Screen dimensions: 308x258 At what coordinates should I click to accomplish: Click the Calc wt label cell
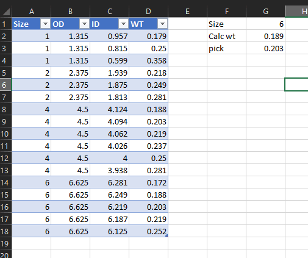point(227,36)
